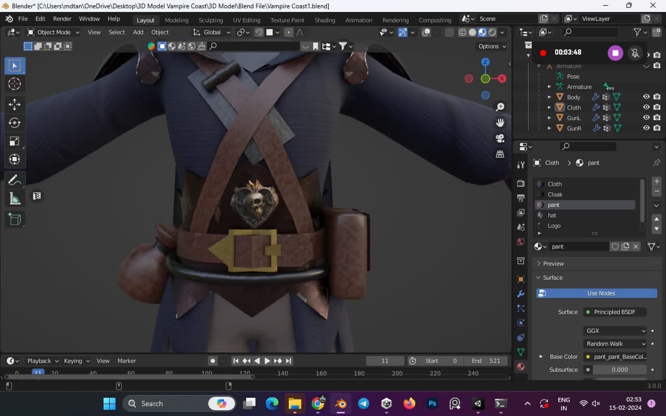Hide the GunL object in viewport
Viewport: 666px width, 416px height.
[x=646, y=118]
